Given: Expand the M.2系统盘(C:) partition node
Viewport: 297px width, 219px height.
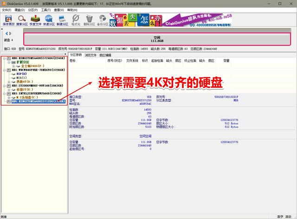Looking at the screenshot, I should [x=9, y=98].
